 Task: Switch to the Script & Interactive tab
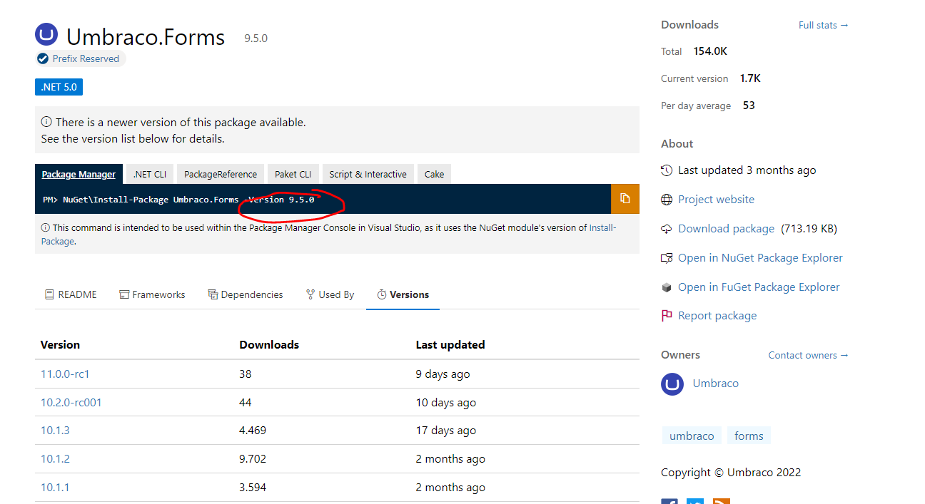coord(368,174)
